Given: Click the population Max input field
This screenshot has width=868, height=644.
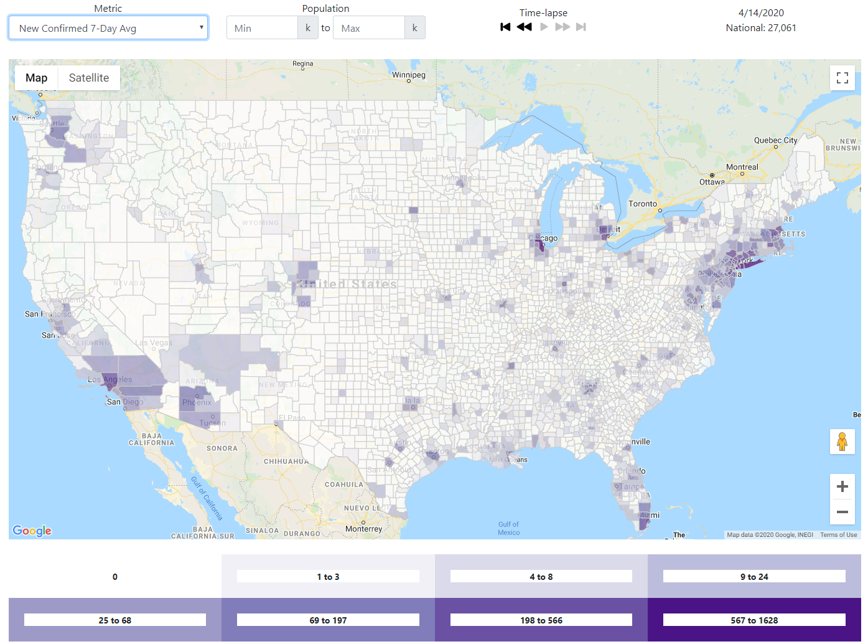Looking at the screenshot, I should (x=369, y=28).
